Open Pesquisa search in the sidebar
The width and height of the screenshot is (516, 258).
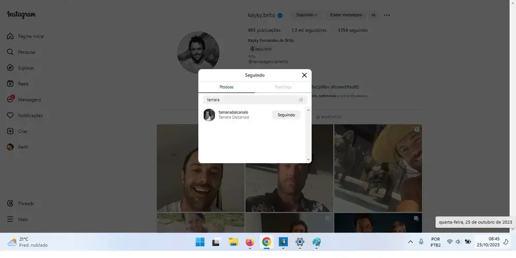[x=26, y=52]
